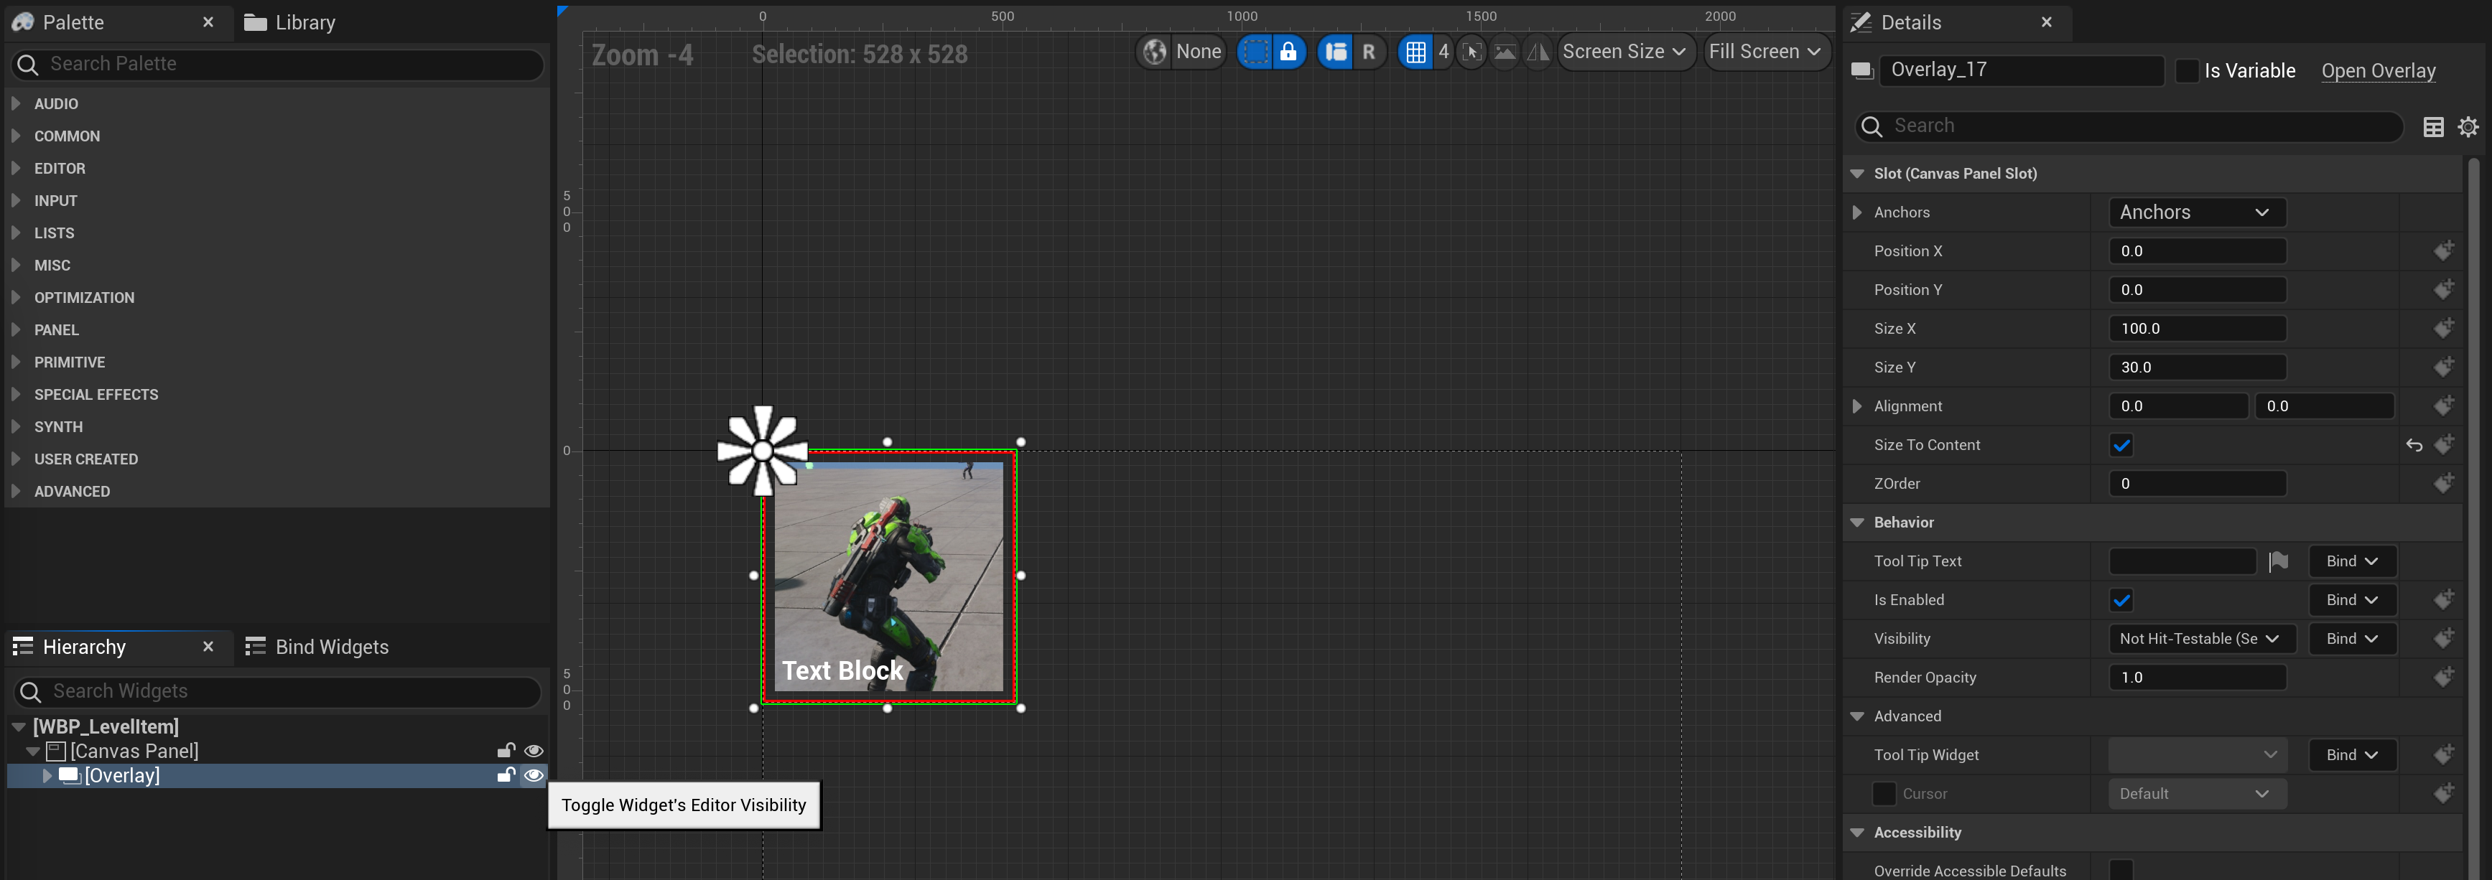Expand the AUDIO palette category

pyautogui.click(x=16, y=103)
